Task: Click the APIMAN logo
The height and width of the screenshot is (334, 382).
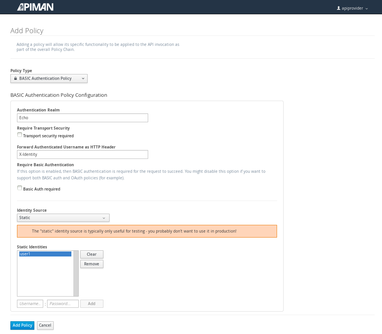Action: [x=35, y=7]
